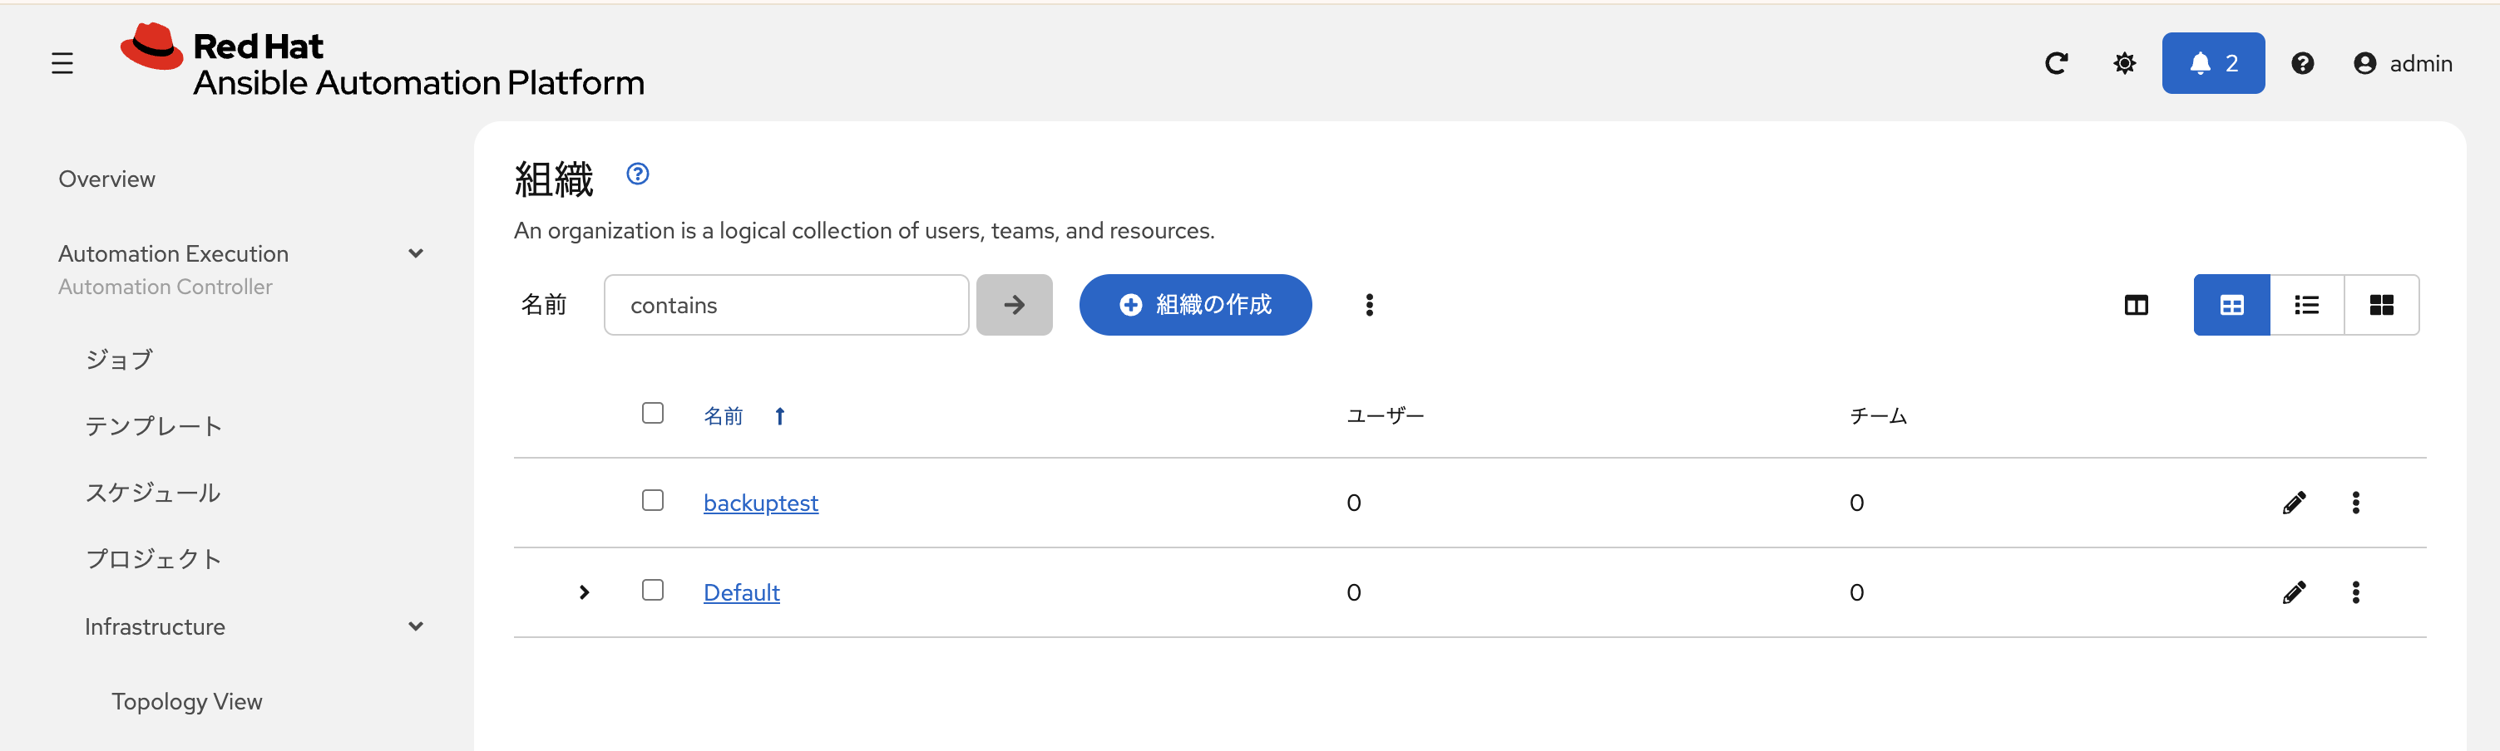Open the help question mark in header

[x=2302, y=64]
